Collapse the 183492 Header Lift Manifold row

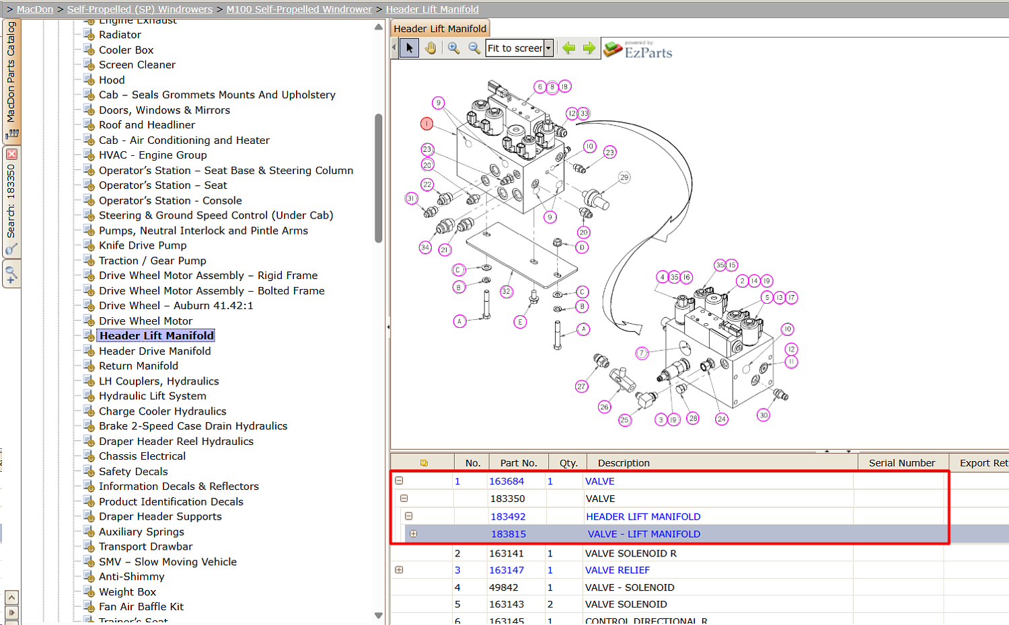point(408,516)
